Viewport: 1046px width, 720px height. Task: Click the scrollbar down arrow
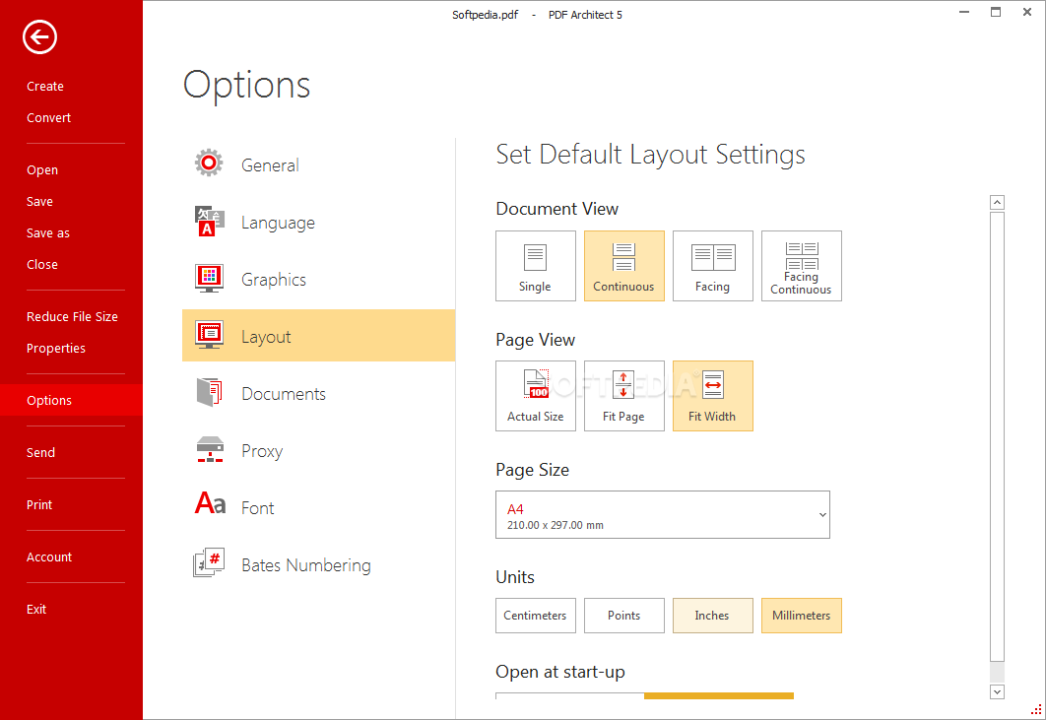[997, 692]
